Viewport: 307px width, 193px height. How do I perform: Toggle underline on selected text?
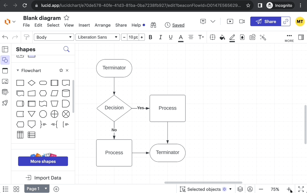pos(170,37)
